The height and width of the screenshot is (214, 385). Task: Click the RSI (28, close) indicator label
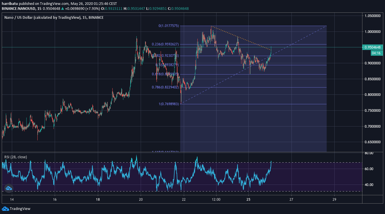(16, 157)
